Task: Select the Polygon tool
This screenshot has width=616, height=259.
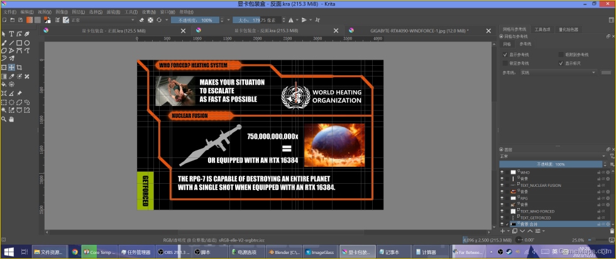Action: [x=4, y=51]
